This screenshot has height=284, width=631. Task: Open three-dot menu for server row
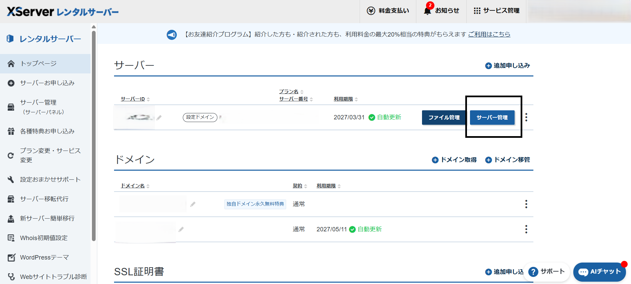point(526,117)
